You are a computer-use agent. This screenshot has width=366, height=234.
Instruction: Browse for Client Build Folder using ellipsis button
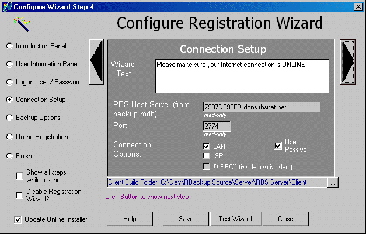(x=333, y=183)
